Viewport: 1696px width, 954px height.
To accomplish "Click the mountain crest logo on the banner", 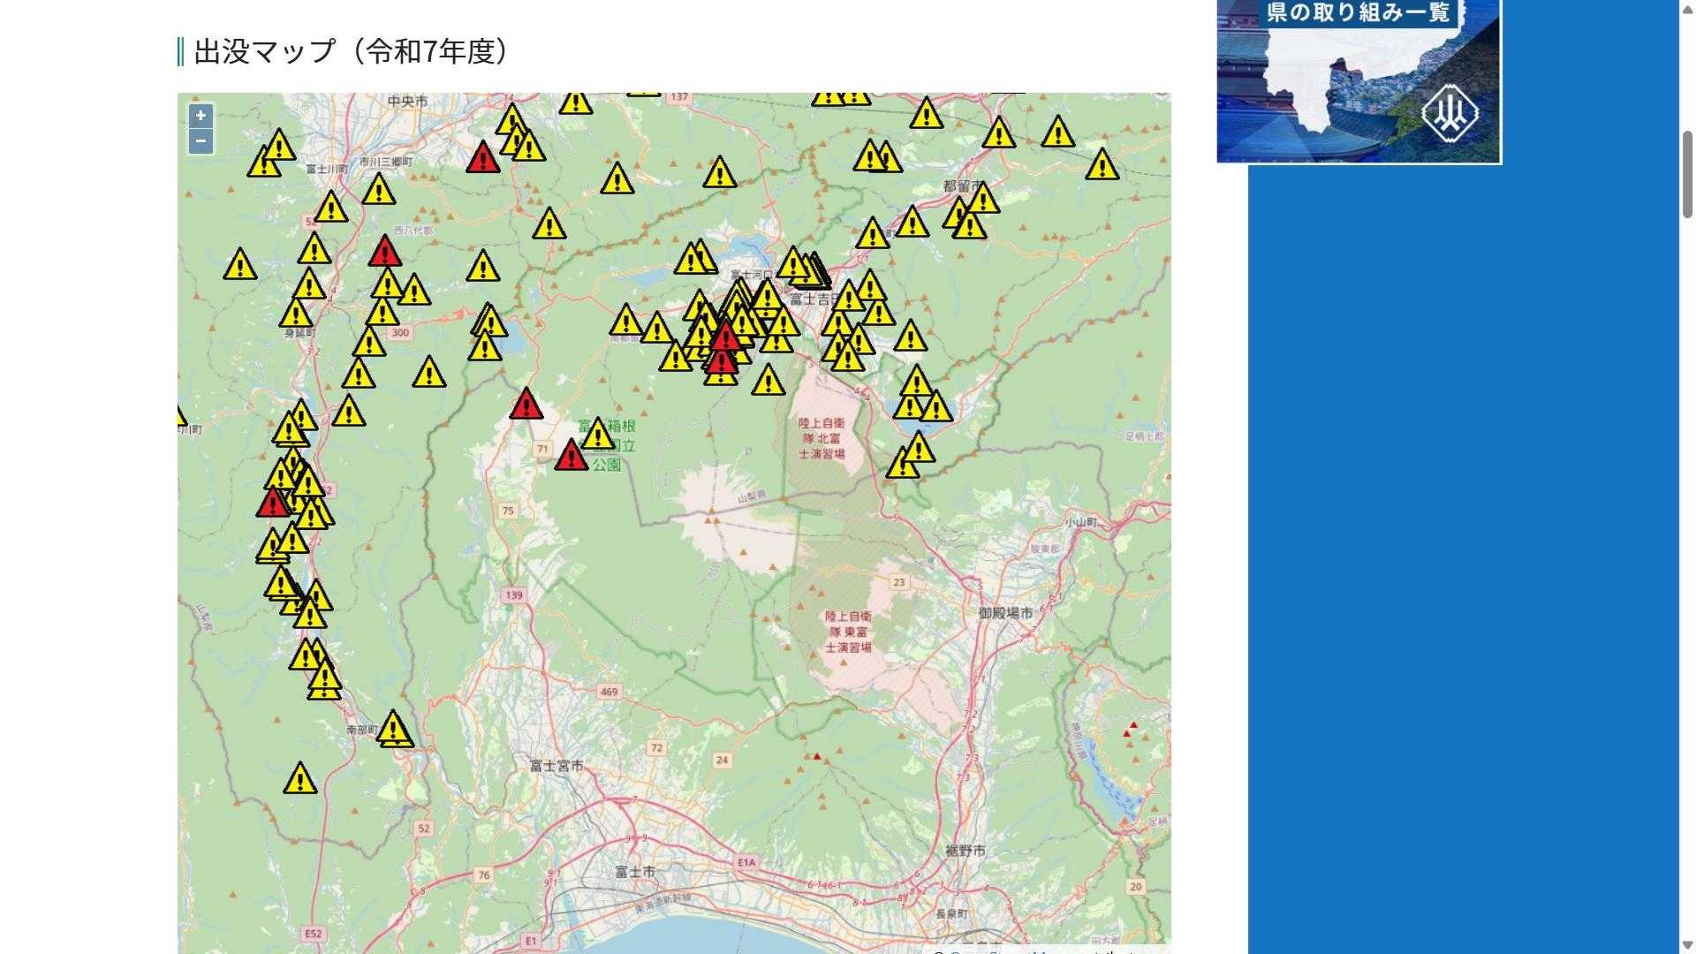I will click(x=1449, y=113).
